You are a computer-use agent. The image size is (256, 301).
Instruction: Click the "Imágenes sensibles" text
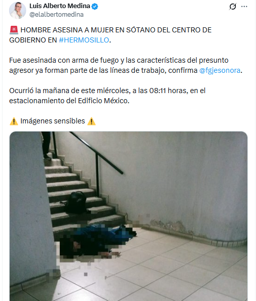coord(53,121)
